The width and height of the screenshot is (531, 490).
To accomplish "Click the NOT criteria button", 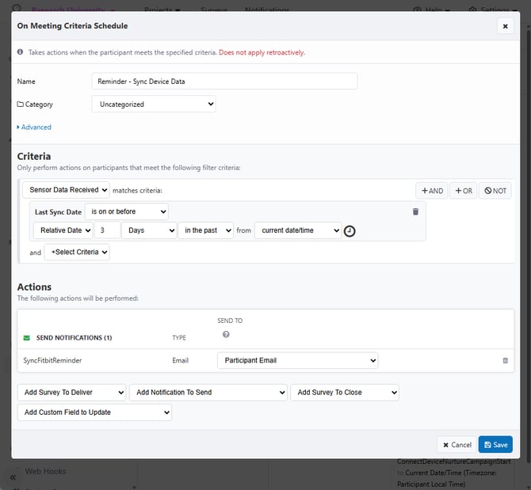I will (x=496, y=191).
